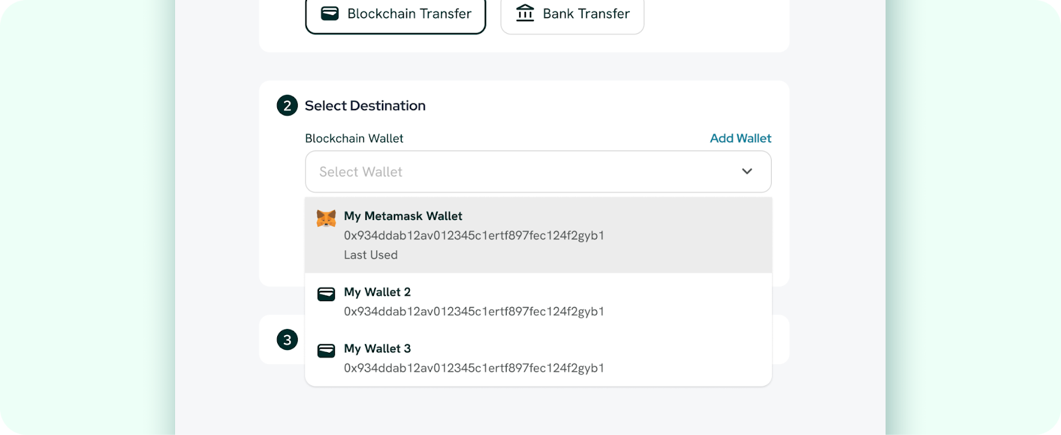This screenshot has width=1061, height=435.
Task: Choose Blockchain Transfer method
Action: coord(396,14)
